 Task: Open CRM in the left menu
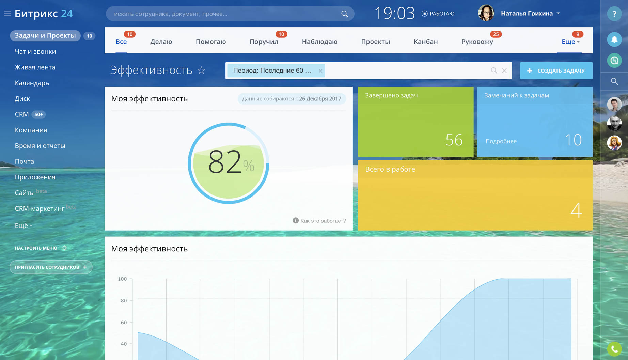tap(22, 114)
